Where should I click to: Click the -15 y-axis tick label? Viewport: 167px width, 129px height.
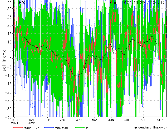(8, 84)
